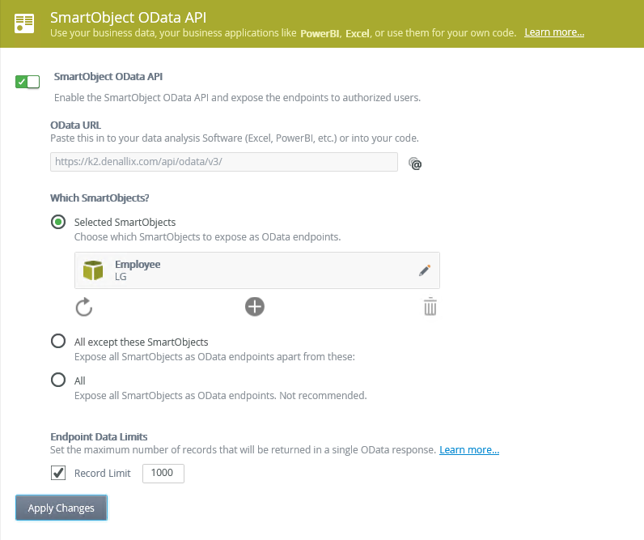The height and width of the screenshot is (540, 644).
Task: Open Learn more link for Endpoint Data Limits
Action: point(469,449)
